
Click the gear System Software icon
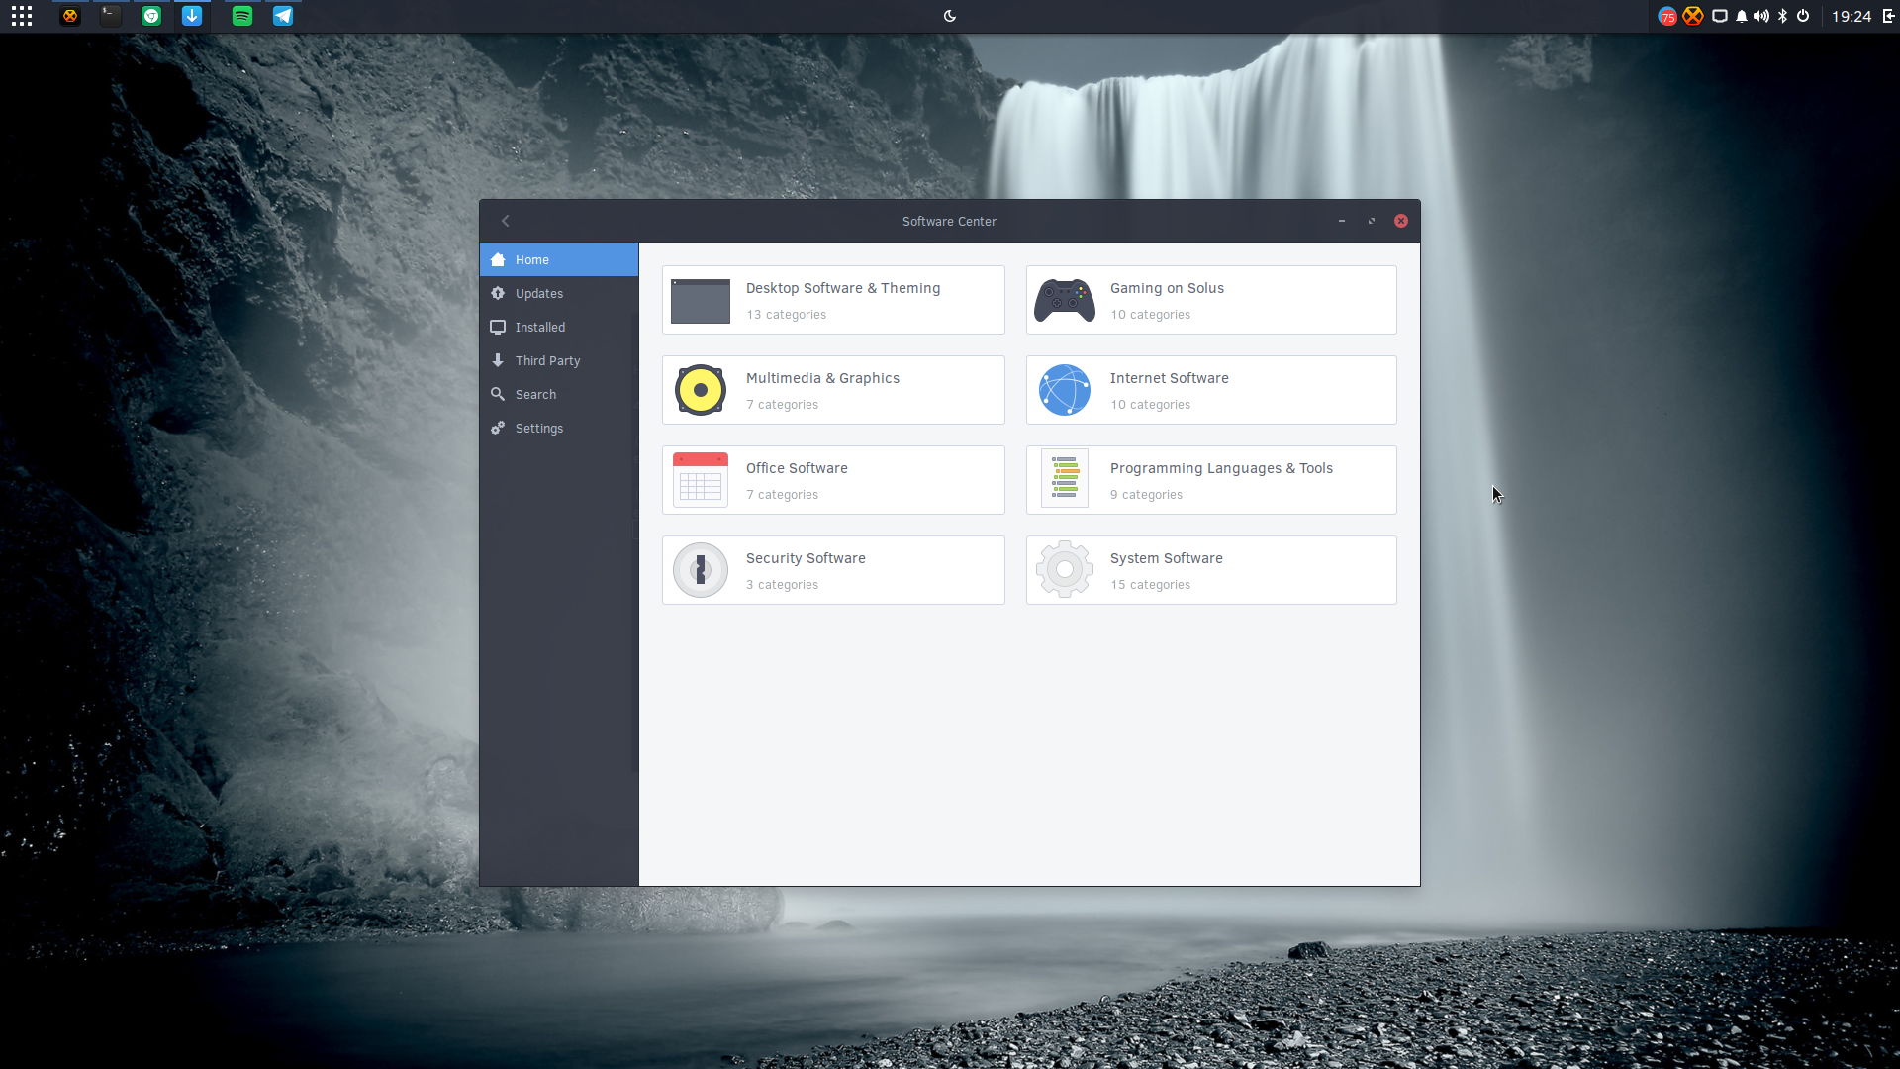(1065, 569)
